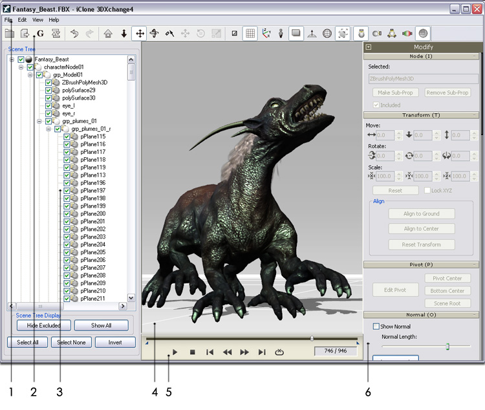Image resolution: width=485 pixels, height=410 pixels.
Task: Click the Select All button
Action: tap(27, 342)
